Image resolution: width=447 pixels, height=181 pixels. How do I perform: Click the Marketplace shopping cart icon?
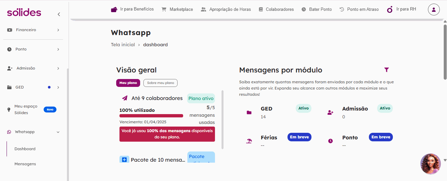[x=164, y=10]
